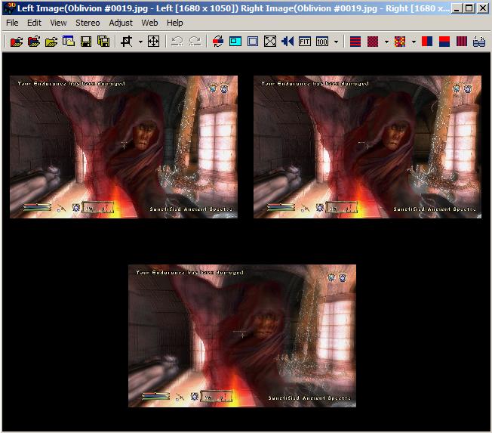Click the Undo arrow icon
This screenshot has height=433, width=492.
(x=177, y=42)
